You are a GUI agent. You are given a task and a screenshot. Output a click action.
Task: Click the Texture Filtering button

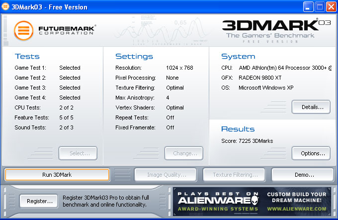234,175
